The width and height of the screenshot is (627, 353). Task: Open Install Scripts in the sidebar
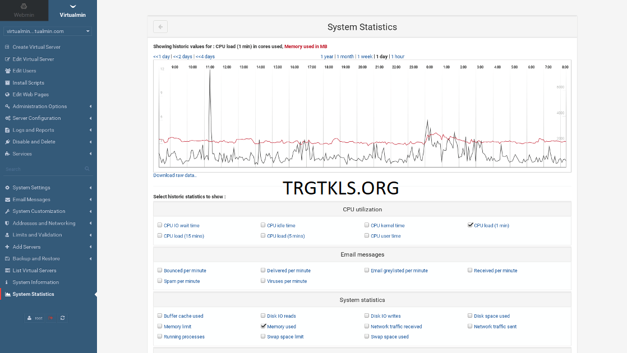pyautogui.click(x=28, y=83)
